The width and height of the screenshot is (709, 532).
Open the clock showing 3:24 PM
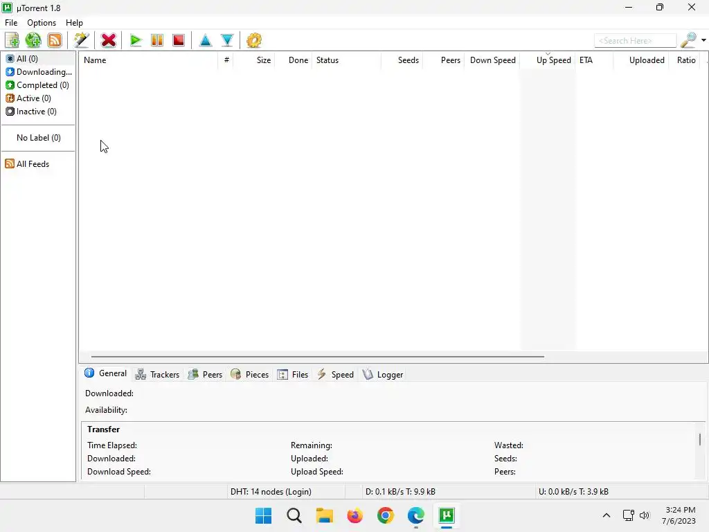point(679,515)
